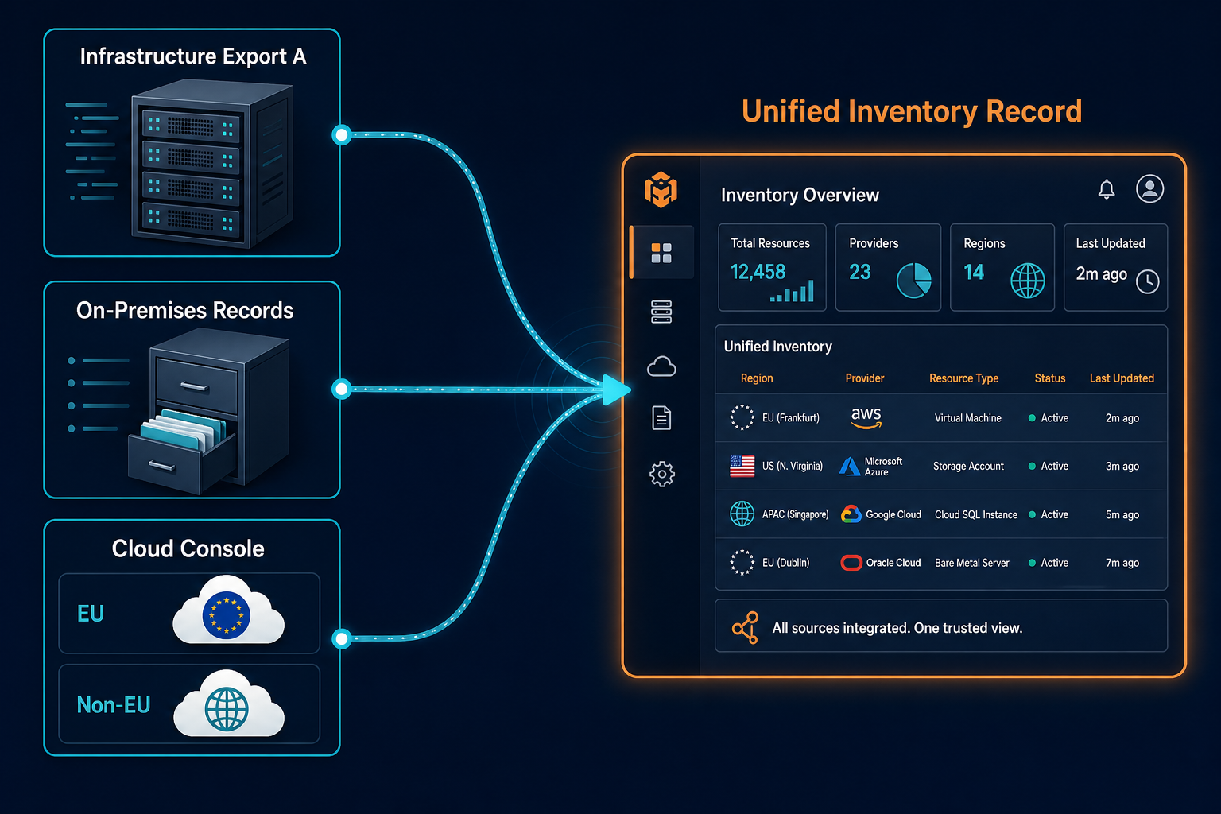Image resolution: width=1221 pixels, height=814 pixels.
Task: Sort by Last Updated table column header
Action: tap(1122, 378)
